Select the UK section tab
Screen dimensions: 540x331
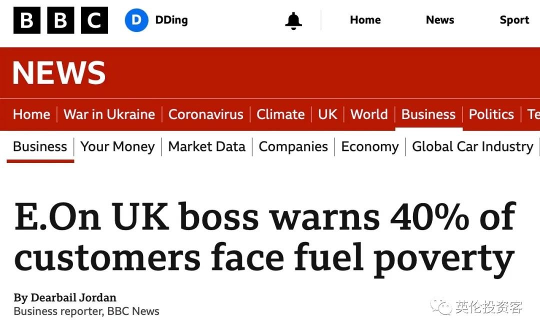(x=327, y=114)
